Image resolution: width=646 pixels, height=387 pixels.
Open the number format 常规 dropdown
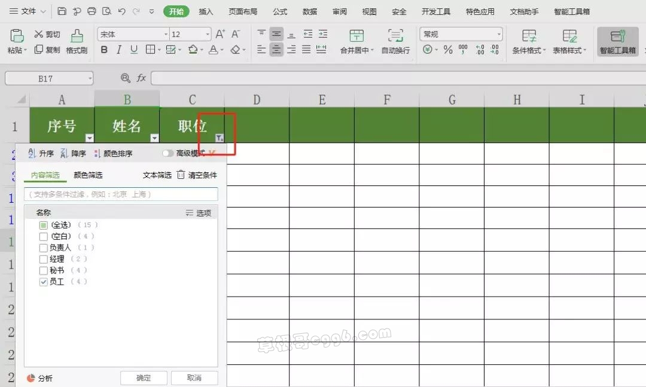tap(499, 34)
